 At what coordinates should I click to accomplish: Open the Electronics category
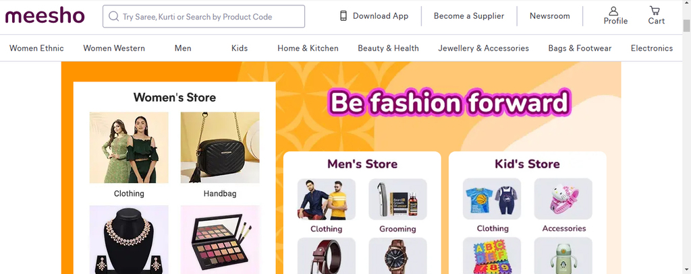click(651, 48)
